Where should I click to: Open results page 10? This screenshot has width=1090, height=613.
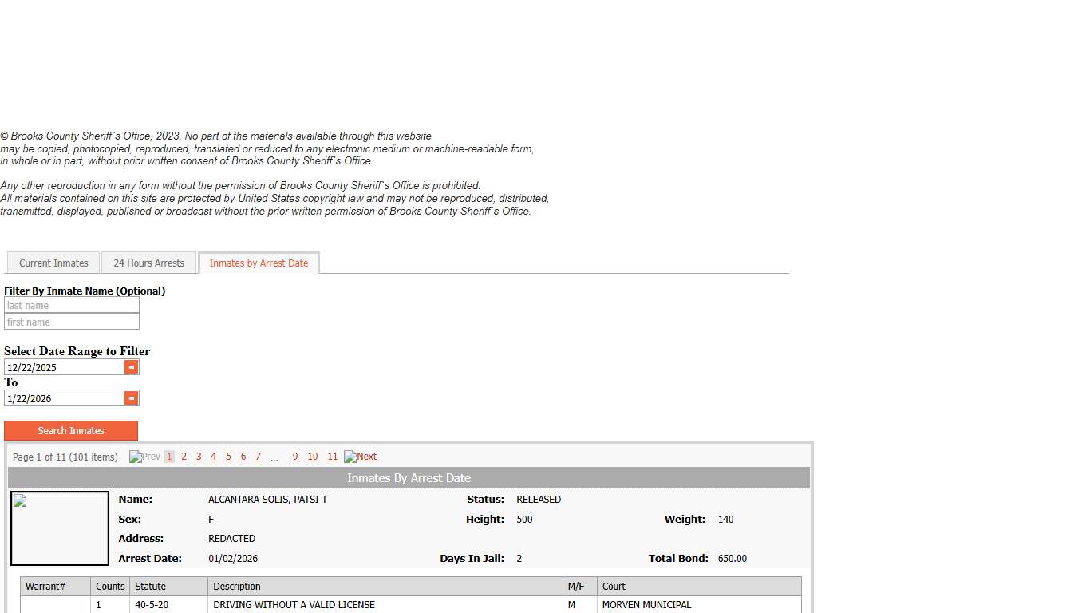(313, 457)
